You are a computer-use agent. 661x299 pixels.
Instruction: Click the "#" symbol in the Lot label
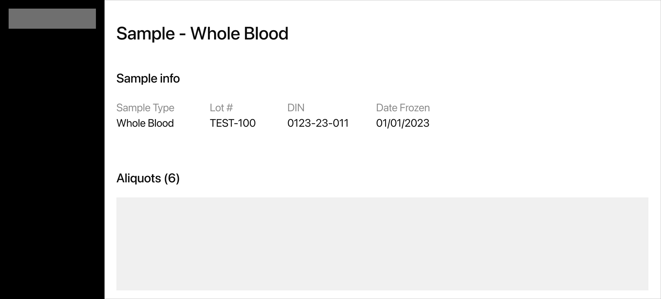[x=229, y=108]
